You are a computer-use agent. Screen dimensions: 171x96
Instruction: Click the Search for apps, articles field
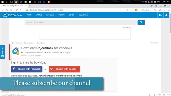pos(80,22)
